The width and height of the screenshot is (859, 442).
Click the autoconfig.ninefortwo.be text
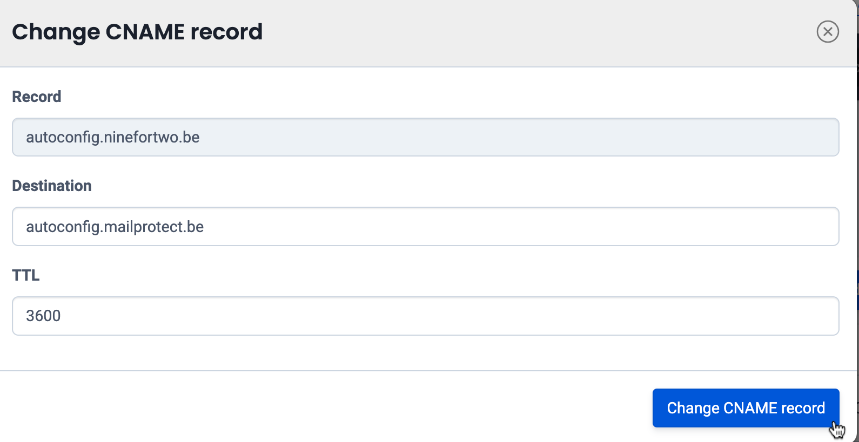tap(113, 137)
